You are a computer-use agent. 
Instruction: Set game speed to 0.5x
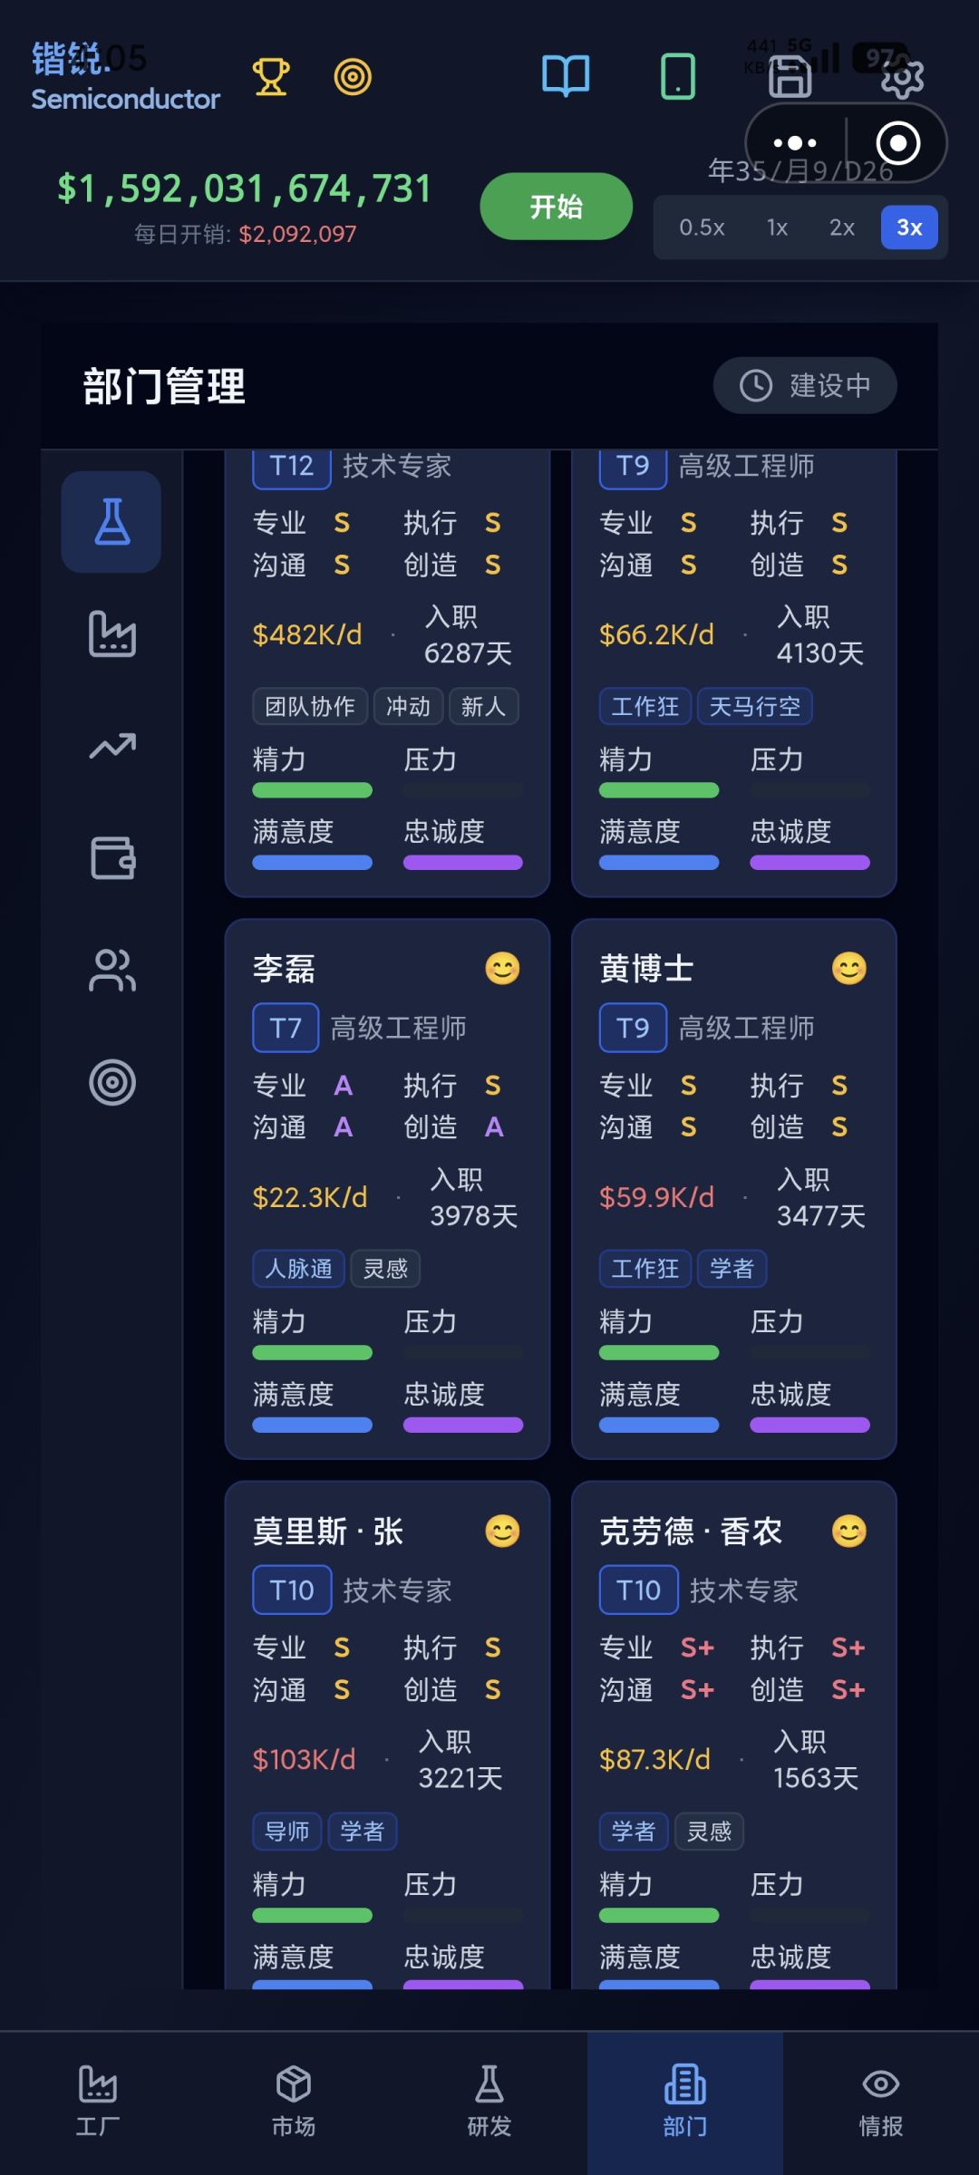point(702,227)
